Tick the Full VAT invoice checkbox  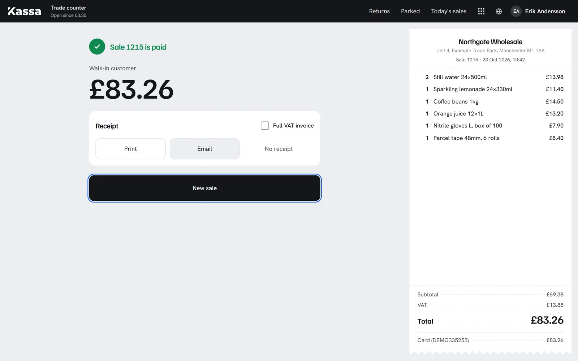point(265,126)
